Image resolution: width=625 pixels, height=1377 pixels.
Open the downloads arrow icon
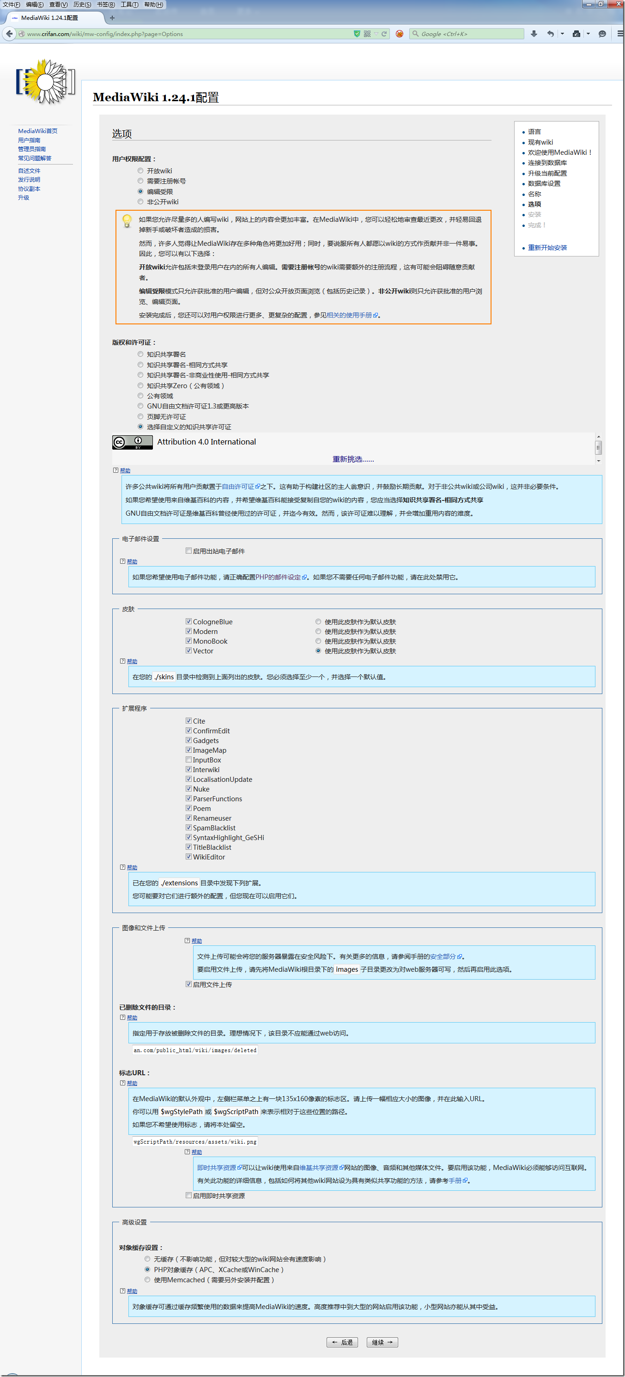point(534,34)
